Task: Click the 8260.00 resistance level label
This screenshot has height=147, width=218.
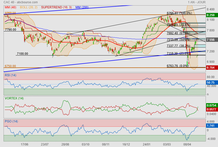Action: pyautogui.click(x=10, y=13)
